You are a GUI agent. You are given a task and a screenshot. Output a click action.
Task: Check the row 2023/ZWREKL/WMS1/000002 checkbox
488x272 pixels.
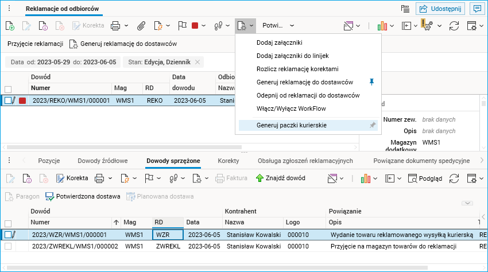coord(8,246)
